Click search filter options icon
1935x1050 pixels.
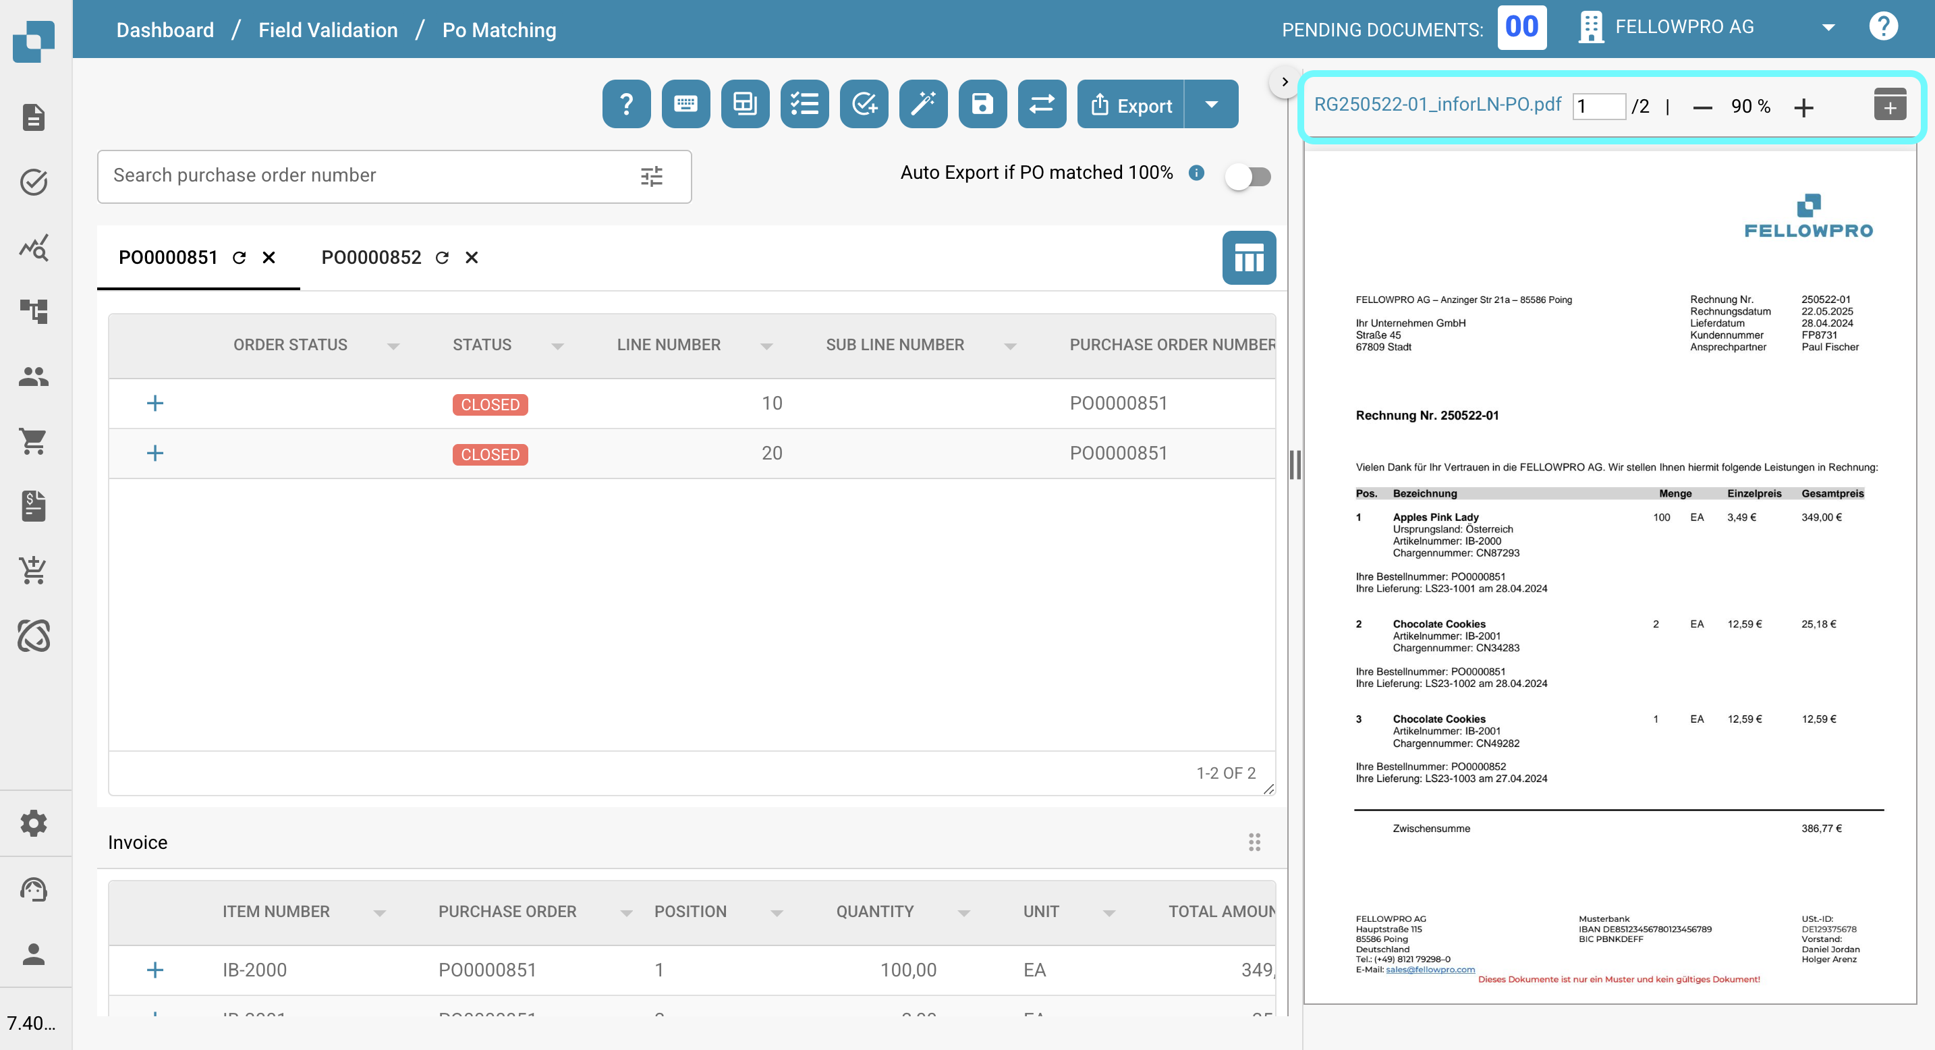[651, 177]
